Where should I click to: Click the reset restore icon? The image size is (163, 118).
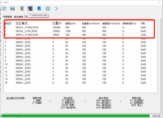[x=48, y=9]
